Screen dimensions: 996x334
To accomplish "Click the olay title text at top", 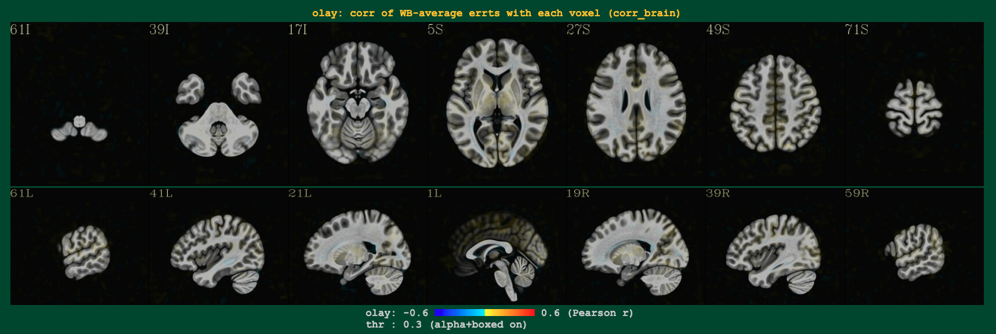I will pos(496,13).
